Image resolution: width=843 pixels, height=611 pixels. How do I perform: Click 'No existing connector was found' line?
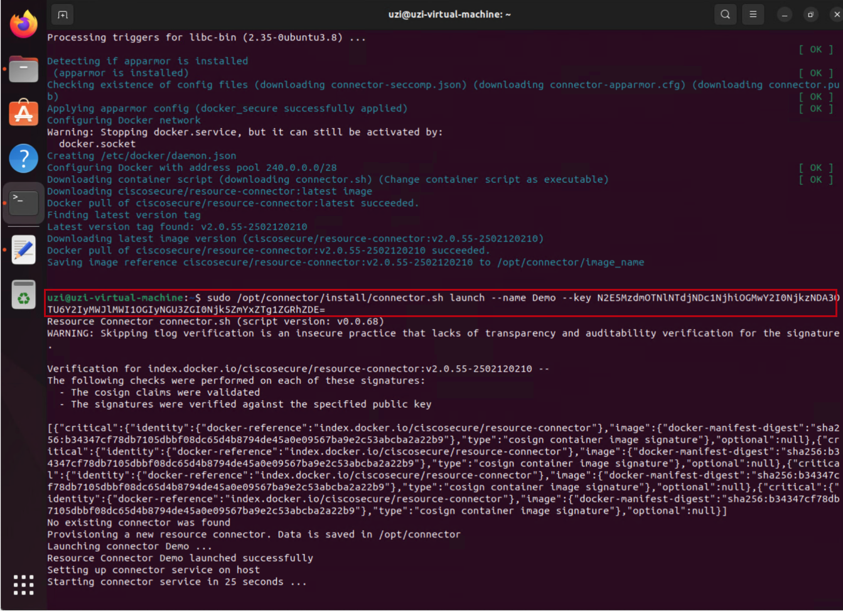(x=139, y=522)
